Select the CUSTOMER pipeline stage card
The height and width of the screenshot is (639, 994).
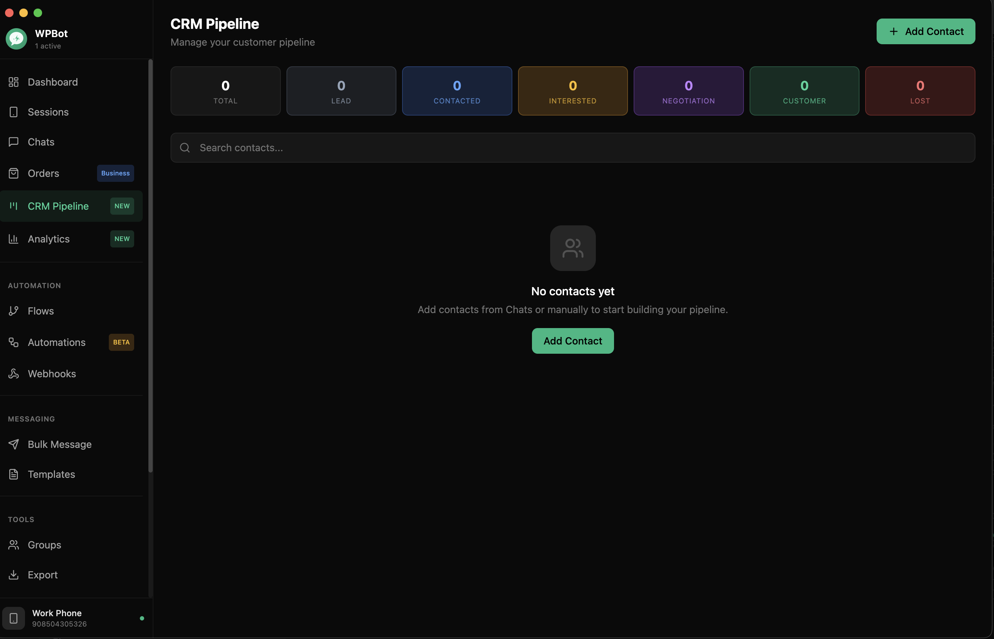click(x=804, y=91)
